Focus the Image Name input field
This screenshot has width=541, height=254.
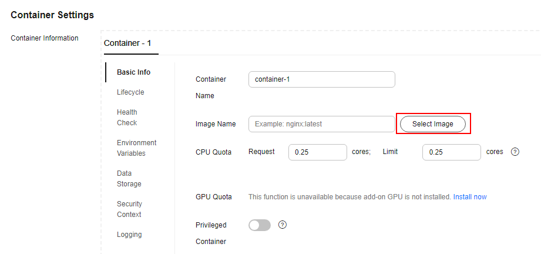click(x=321, y=124)
